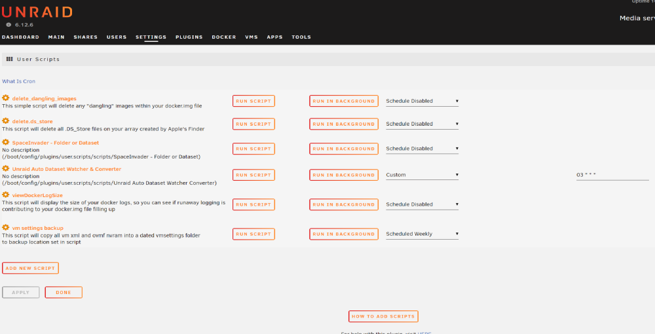
Task: Click the viewDockerLogSize script name
Action: tap(37, 195)
